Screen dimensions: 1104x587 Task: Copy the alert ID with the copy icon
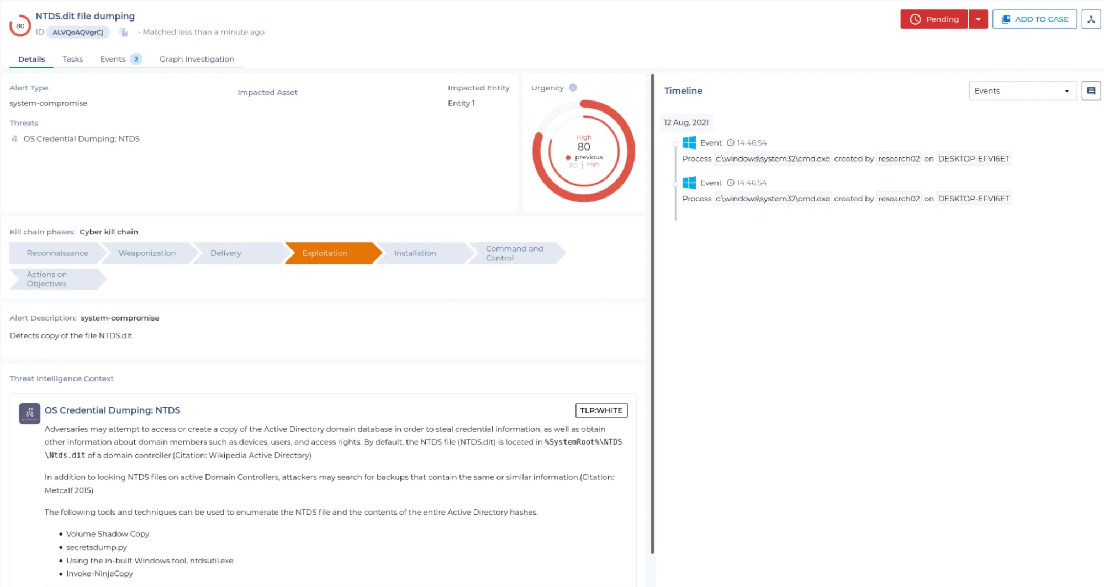pyautogui.click(x=124, y=33)
